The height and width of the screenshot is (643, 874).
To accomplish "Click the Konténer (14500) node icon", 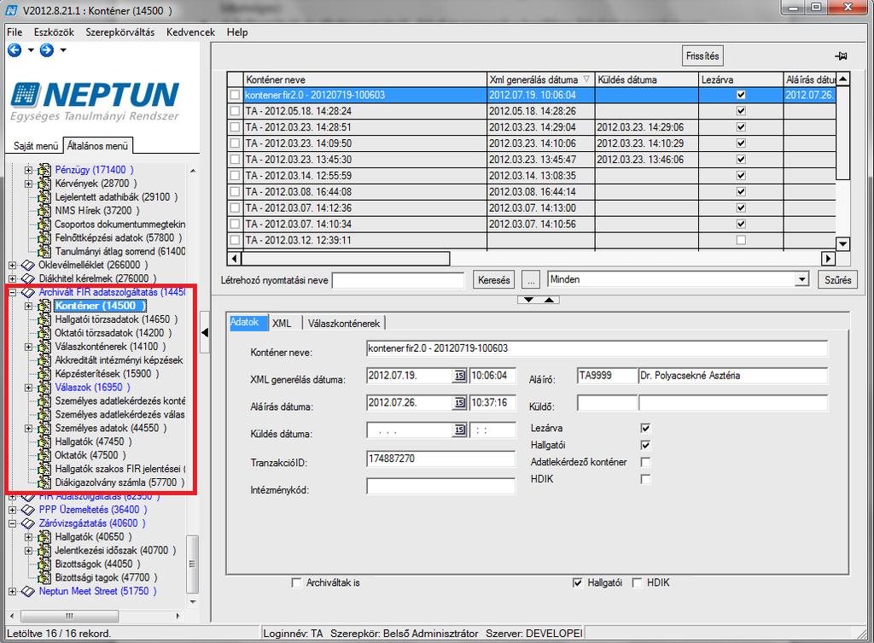I will [x=44, y=306].
